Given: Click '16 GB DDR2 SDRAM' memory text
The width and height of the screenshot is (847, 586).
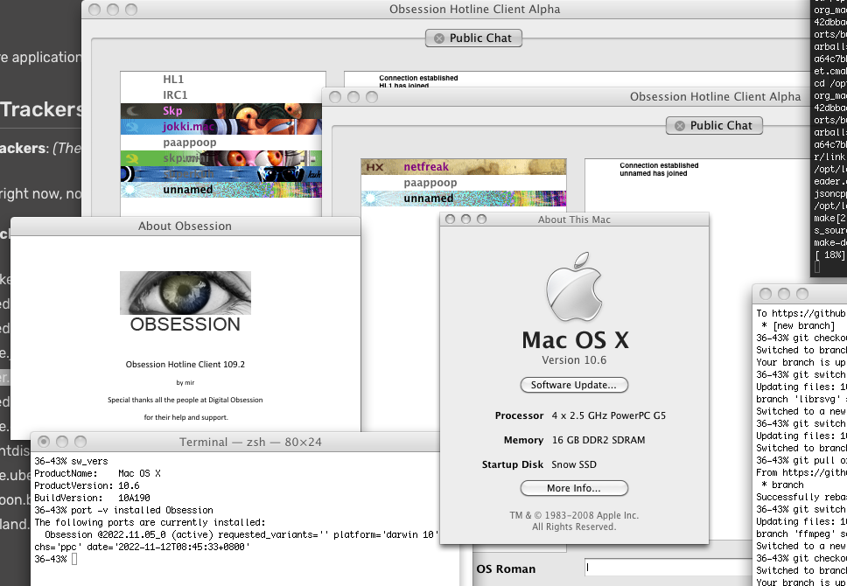Looking at the screenshot, I should coord(598,440).
